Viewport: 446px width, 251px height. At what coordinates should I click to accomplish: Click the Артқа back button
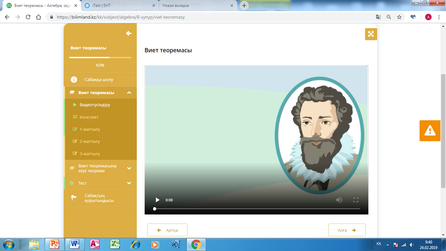pos(167,230)
